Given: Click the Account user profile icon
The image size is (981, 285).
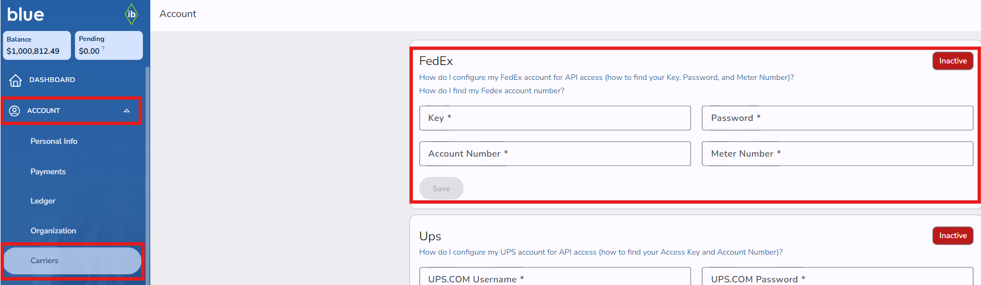Looking at the screenshot, I should coord(15,111).
